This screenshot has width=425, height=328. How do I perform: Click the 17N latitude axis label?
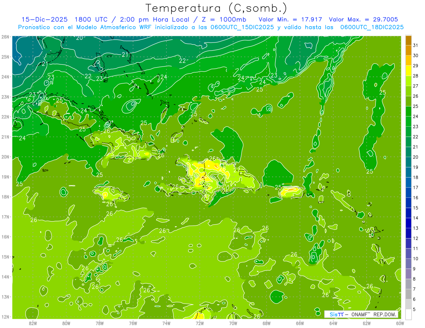coord(5,217)
